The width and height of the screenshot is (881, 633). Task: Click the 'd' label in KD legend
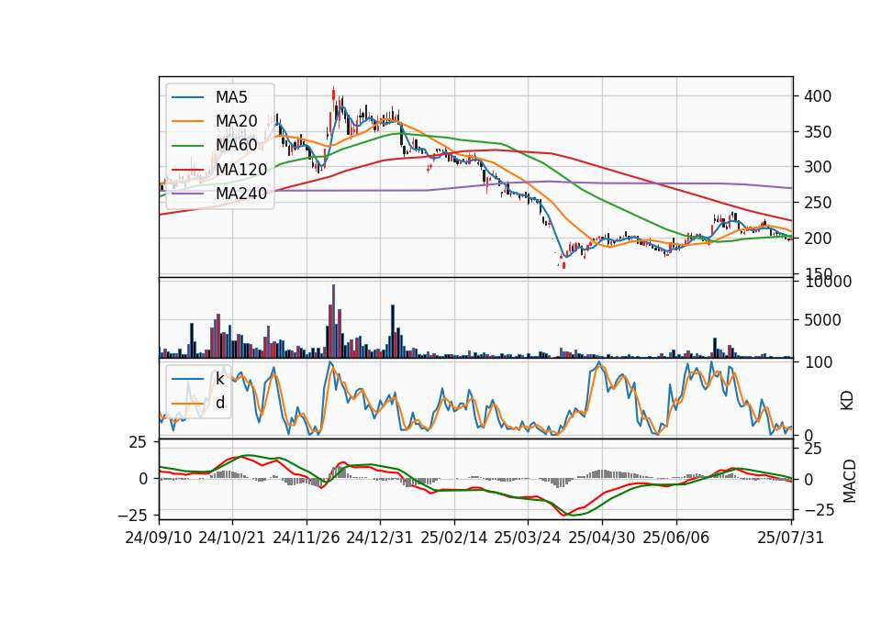click(219, 403)
